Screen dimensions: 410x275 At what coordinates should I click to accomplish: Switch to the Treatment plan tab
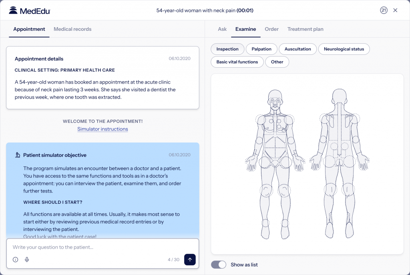pyautogui.click(x=305, y=29)
